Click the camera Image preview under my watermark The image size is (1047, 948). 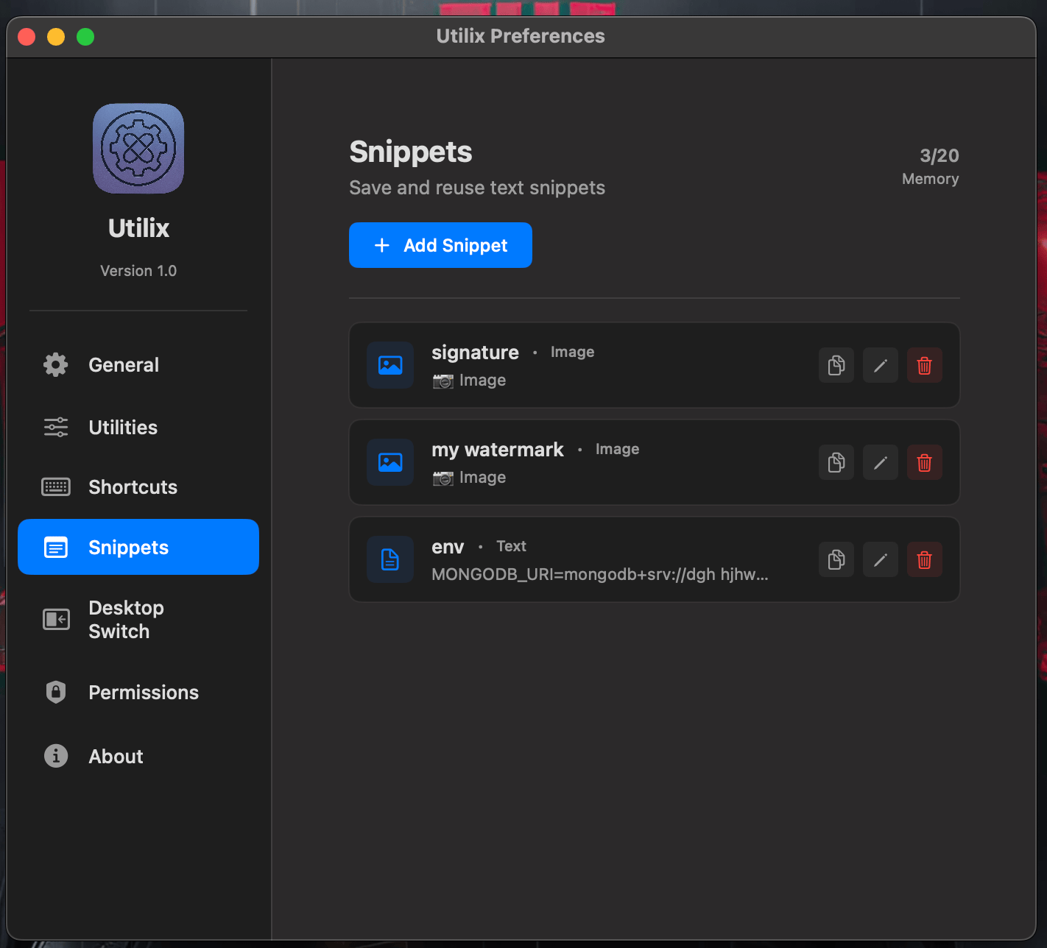(x=470, y=478)
